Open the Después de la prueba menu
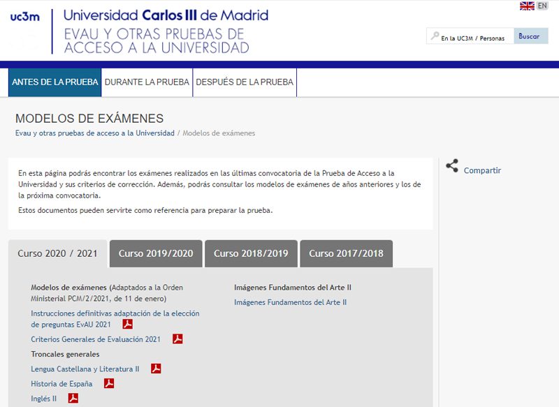The width and height of the screenshot is (559, 407). [x=245, y=82]
